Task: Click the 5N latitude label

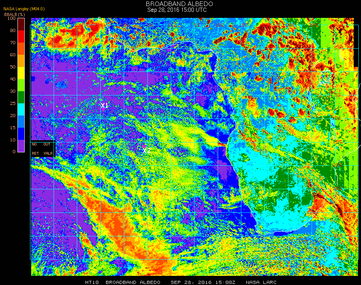Action: click(337, 48)
